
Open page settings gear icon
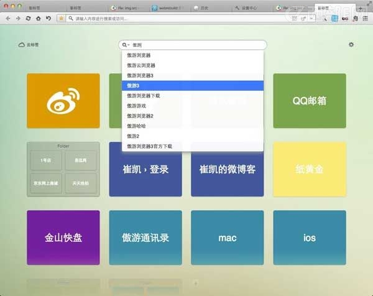pos(351,45)
